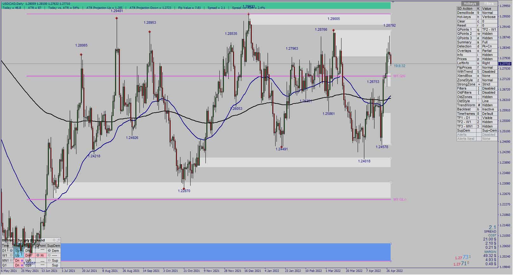Click the icon next to Sup in MN1 row
This screenshot has height=275, width=513.
point(49,260)
